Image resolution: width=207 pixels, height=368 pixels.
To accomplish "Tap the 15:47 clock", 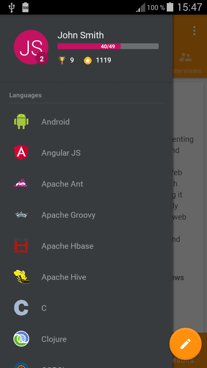I will [x=189, y=7].
